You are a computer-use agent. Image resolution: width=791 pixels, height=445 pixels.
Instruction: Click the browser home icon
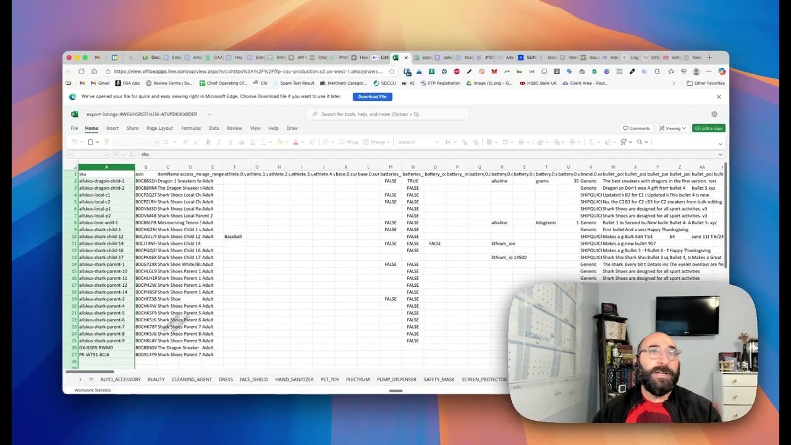pos(94,72)
